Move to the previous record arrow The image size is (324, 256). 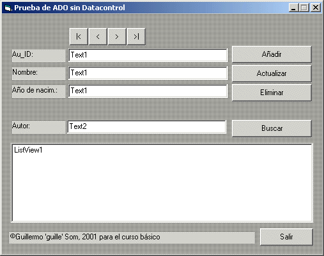coord(98,36)
